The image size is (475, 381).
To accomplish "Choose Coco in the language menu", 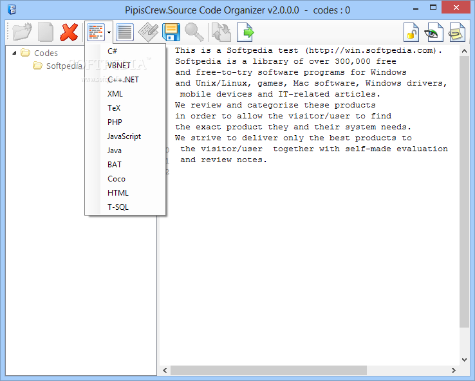I will click(x=126, y=179).
